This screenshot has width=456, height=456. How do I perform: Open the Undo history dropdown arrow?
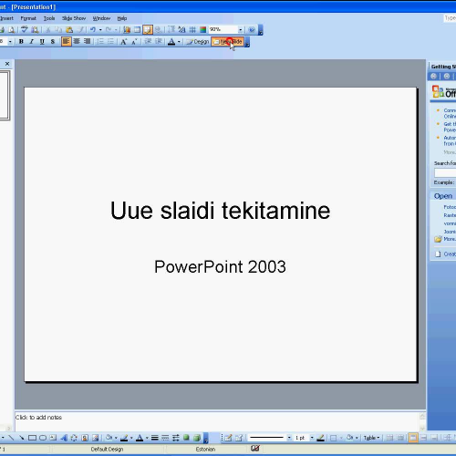(100, 29)
